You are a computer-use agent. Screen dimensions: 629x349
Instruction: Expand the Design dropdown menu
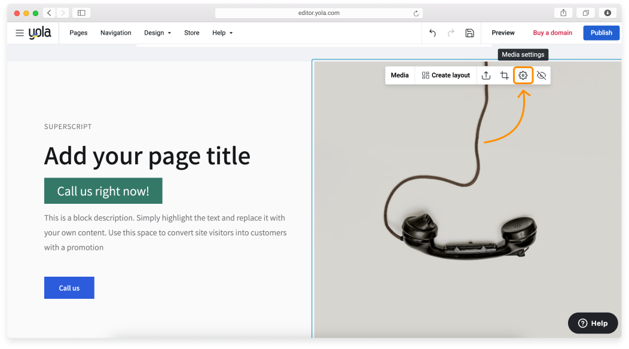click(x=157, y=33)
